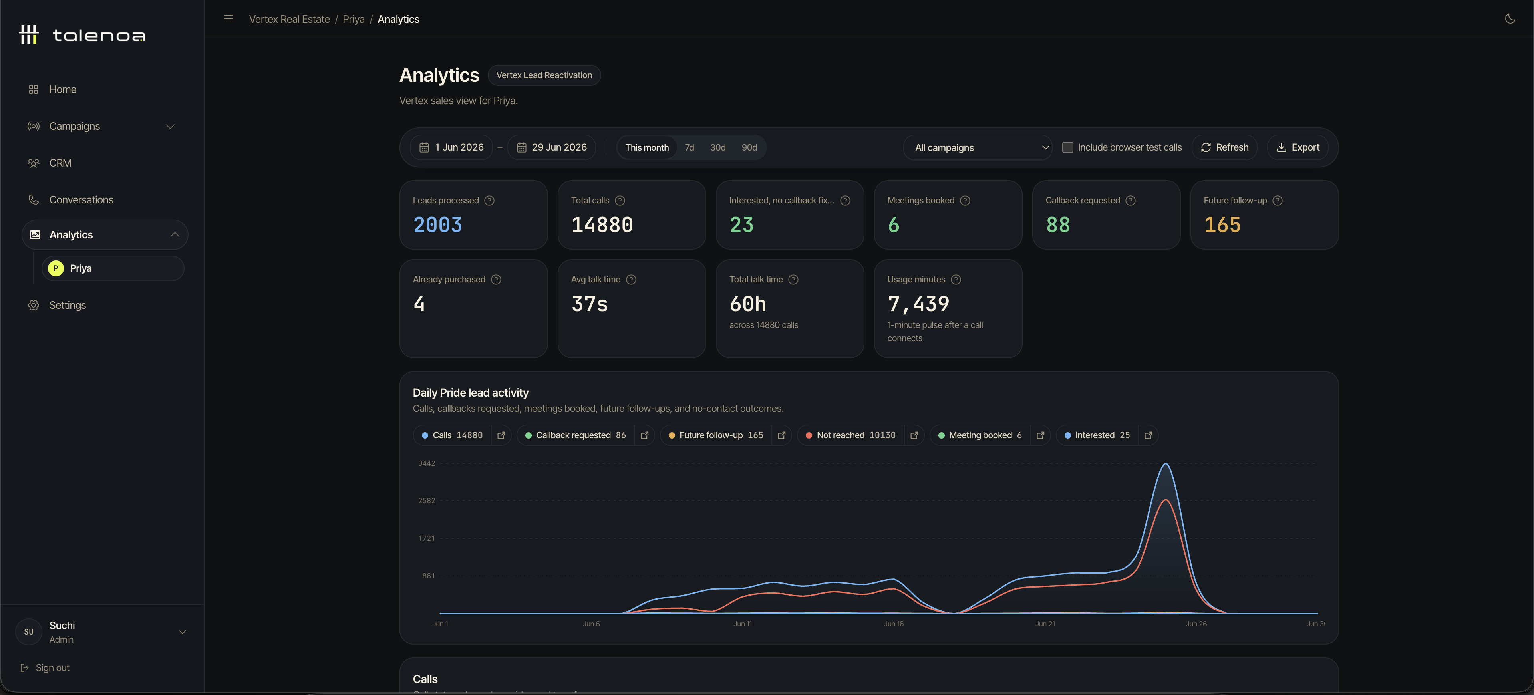This screenshot has height=695, width=1534.
Task: Expand the Campaigns chevron
Action: (x=170, y=126)
